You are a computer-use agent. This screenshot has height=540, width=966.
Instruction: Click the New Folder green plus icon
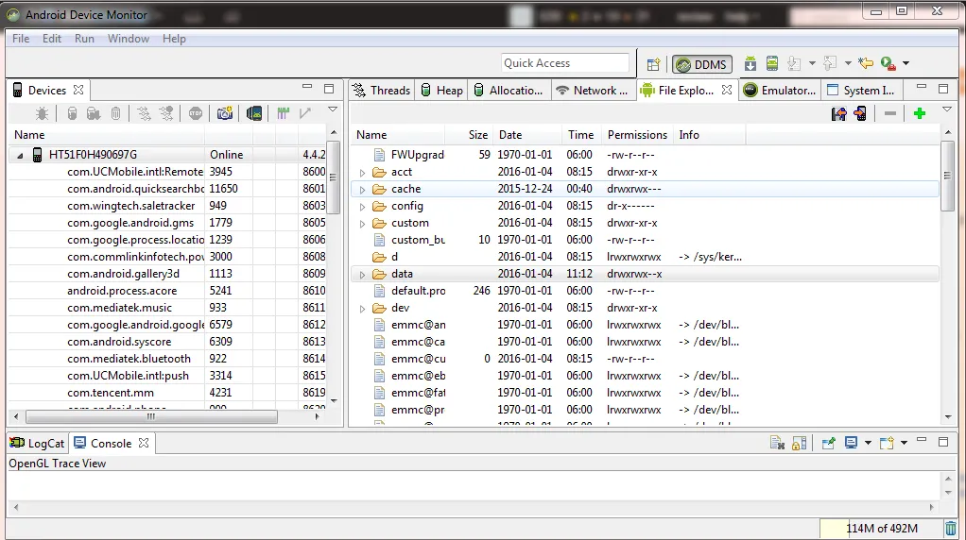[x=920, y=113]
